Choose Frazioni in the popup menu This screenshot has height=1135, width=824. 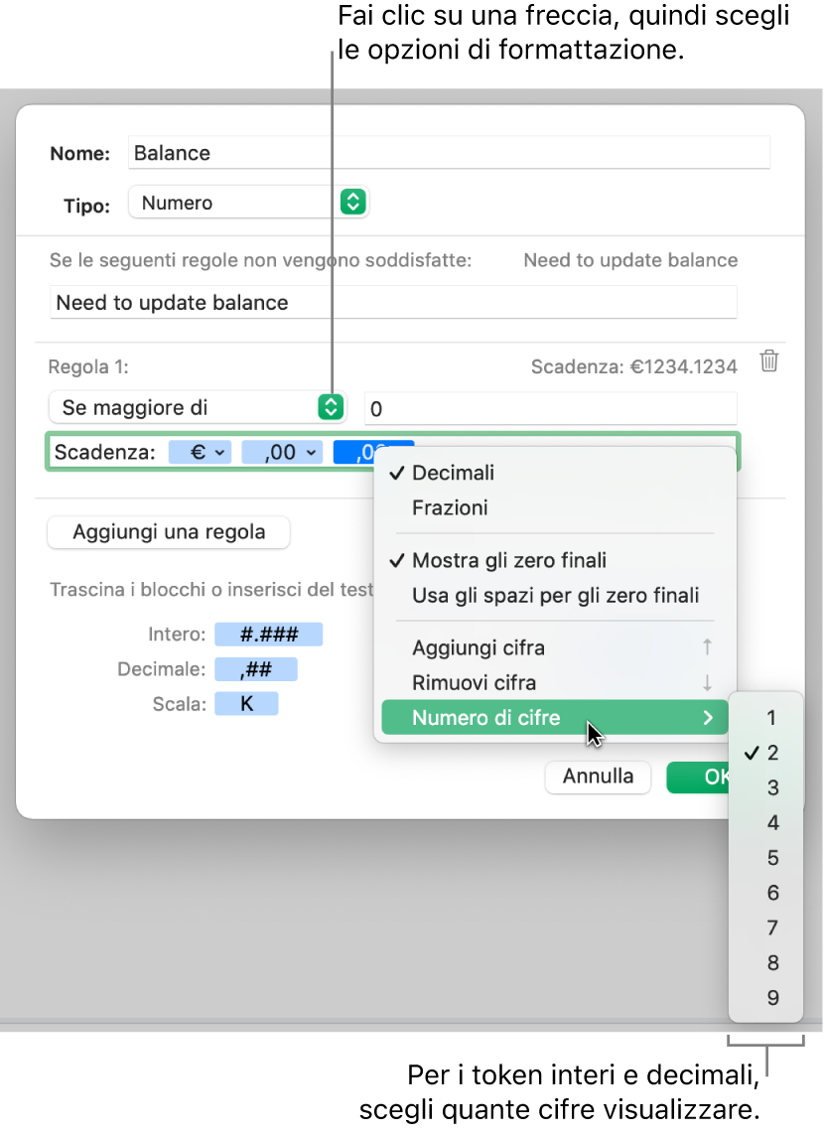(555, 507)
